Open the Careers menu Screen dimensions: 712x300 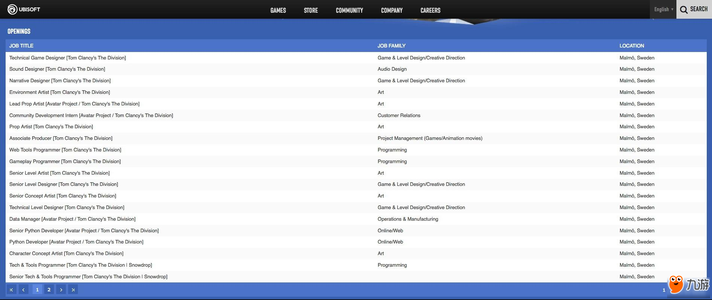click(x=430, y=10)
